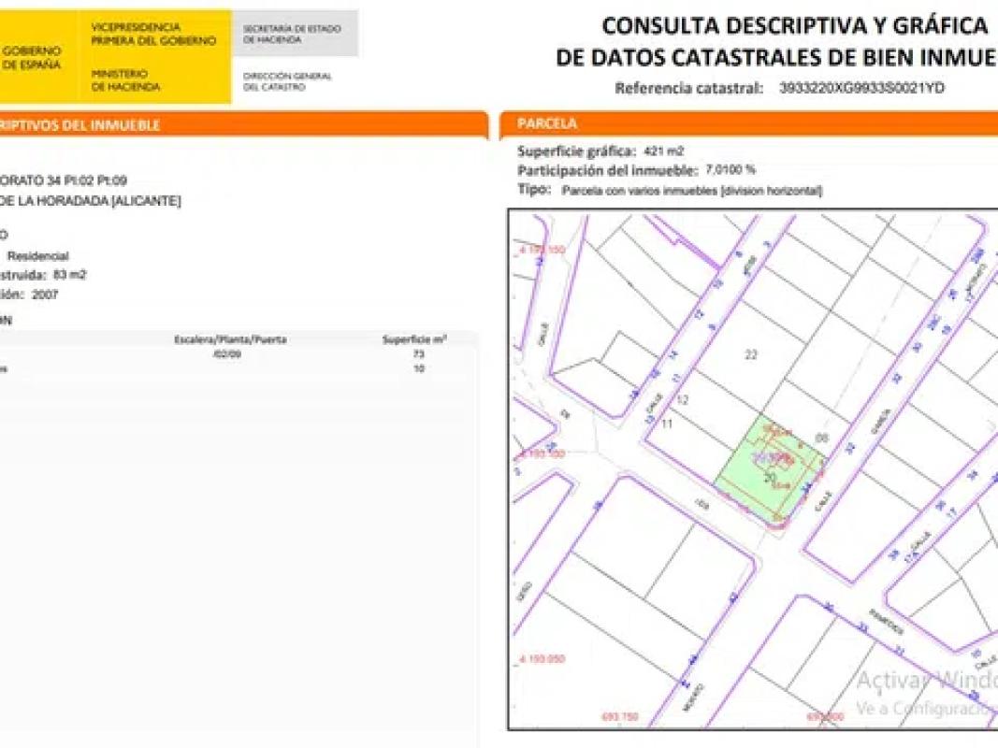Image resolution: width=998 pixels, height=748 pixels.
Task: Click parcel number 11 on the cadastral map
Action: pyautogui.click(x=667, y=424)
